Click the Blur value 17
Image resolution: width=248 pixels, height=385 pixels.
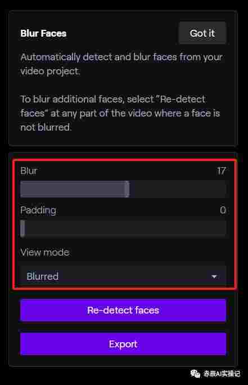[x=221, y=171]
